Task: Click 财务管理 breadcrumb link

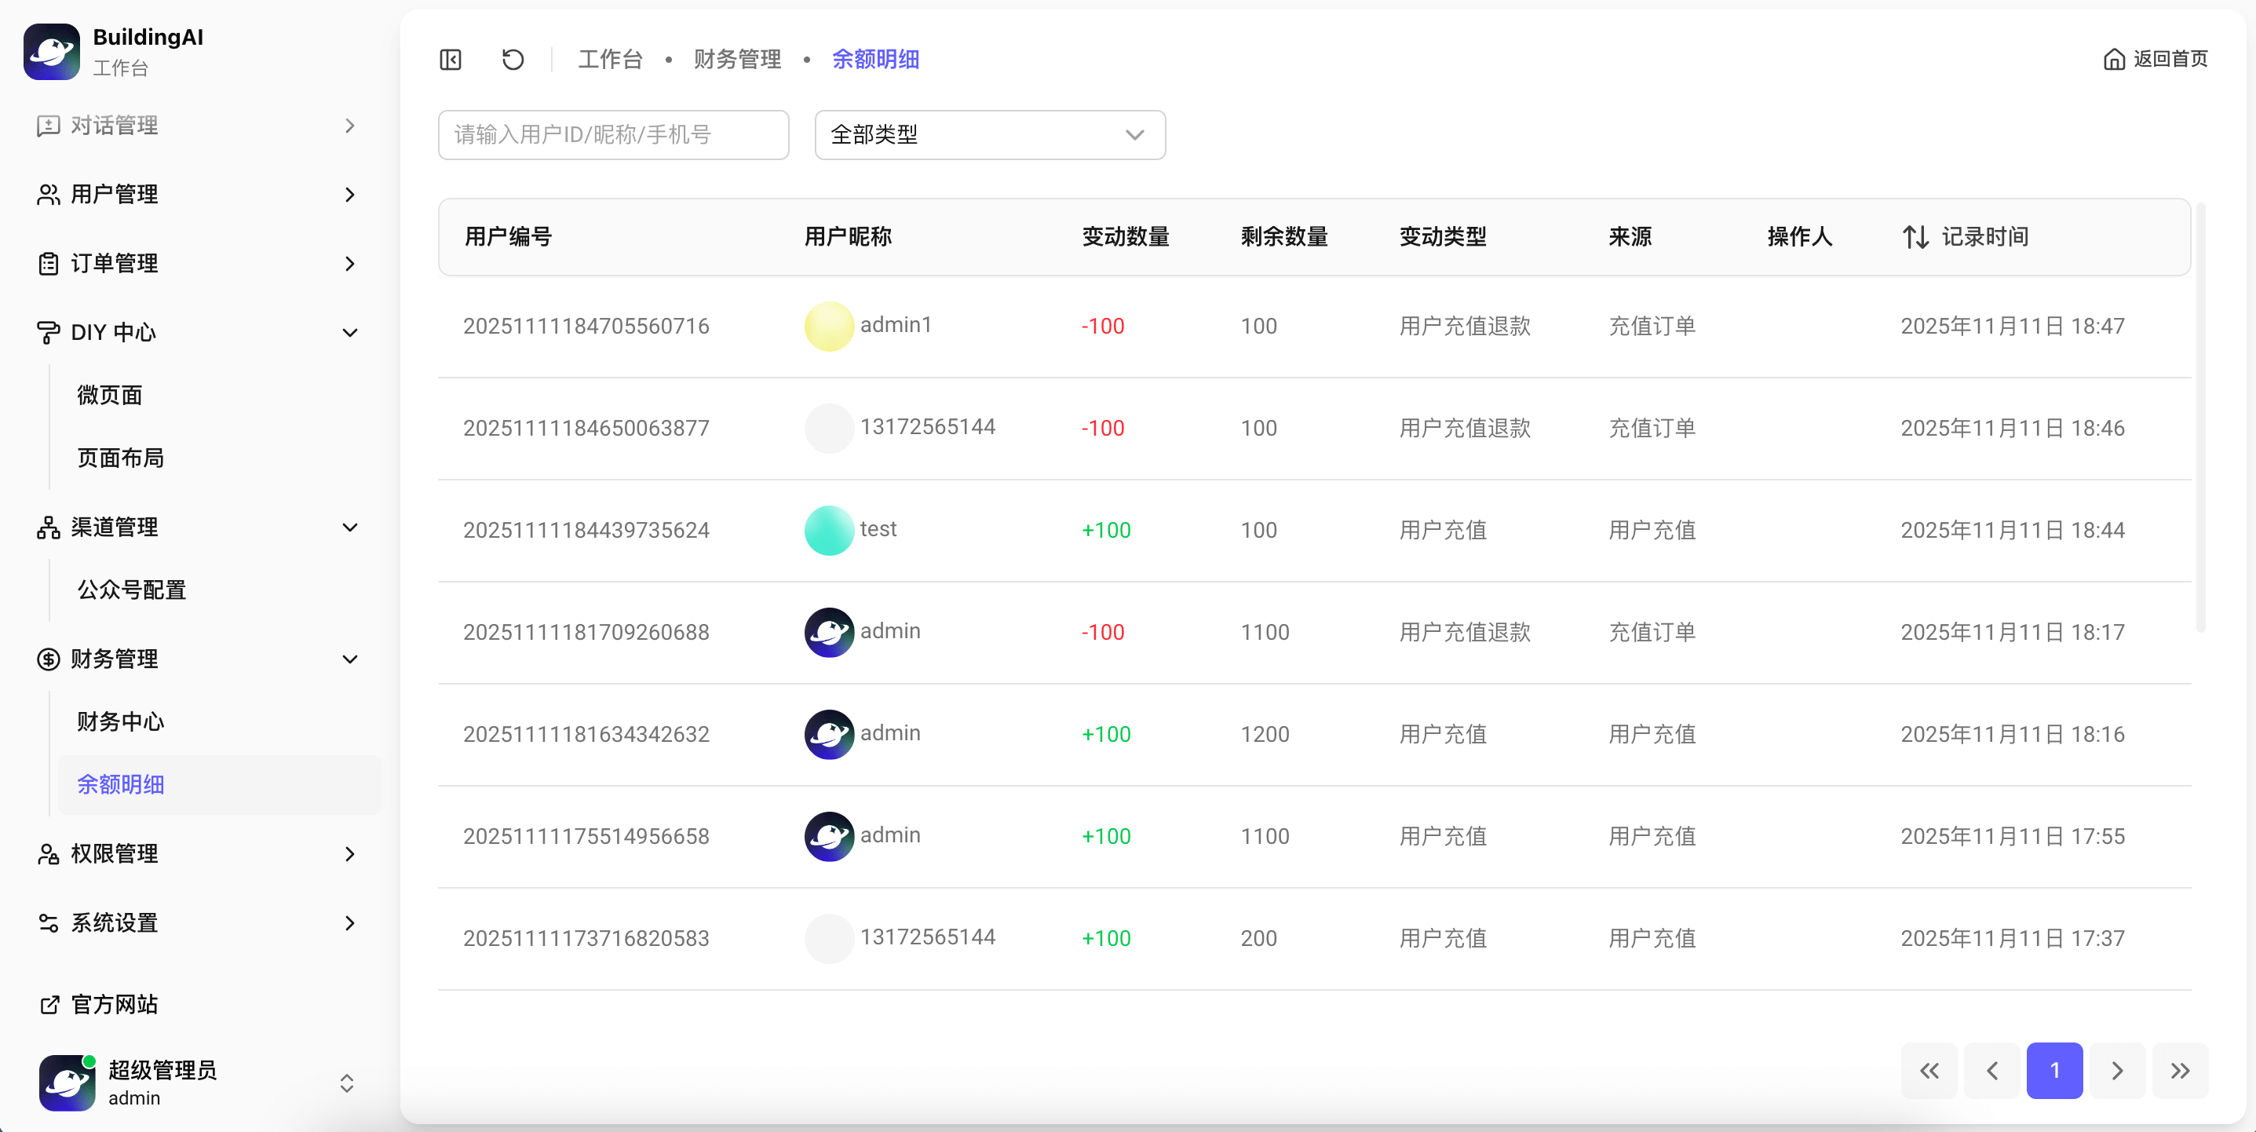Action: 736,60
